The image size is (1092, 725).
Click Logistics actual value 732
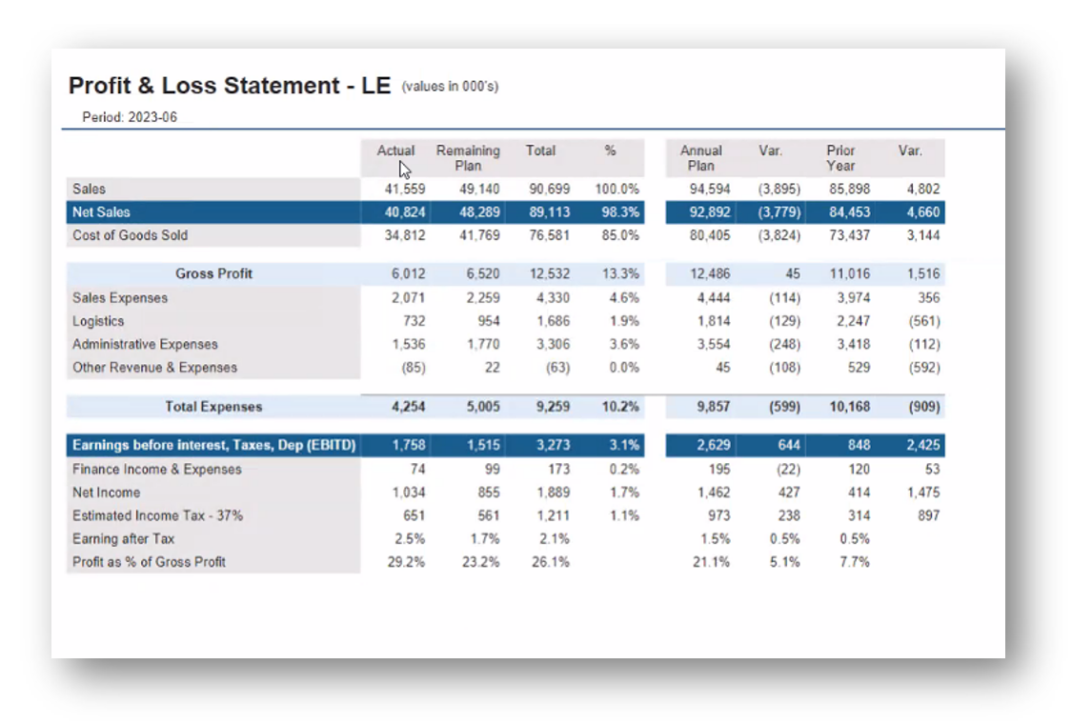tap(414, 321)
